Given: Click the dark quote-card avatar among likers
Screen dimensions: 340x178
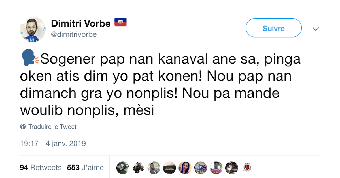Looking at the screenshot, I should click(169, 168).
